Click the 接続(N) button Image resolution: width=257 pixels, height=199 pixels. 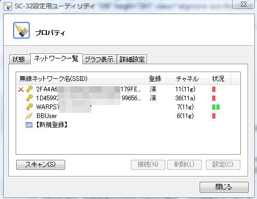(x=148, y=165)
